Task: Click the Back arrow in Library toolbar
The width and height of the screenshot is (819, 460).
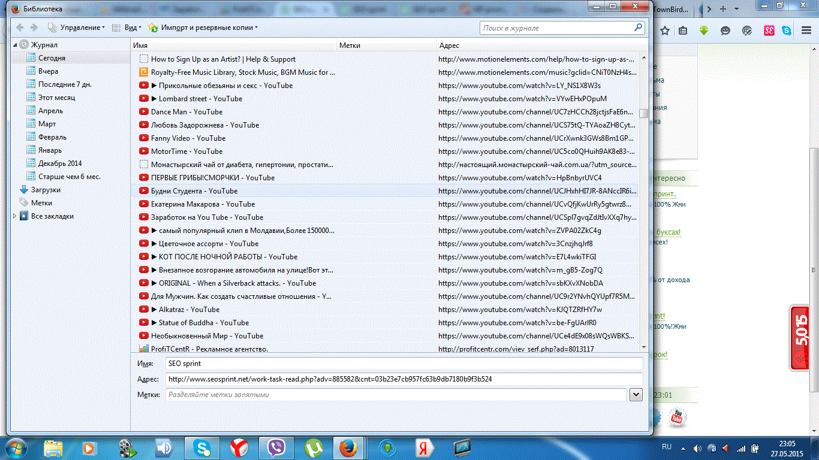Action: tap(20, 28)
